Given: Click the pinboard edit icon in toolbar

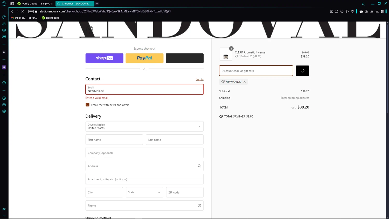Looking at the screenshot, I should [x=331, y=11].
